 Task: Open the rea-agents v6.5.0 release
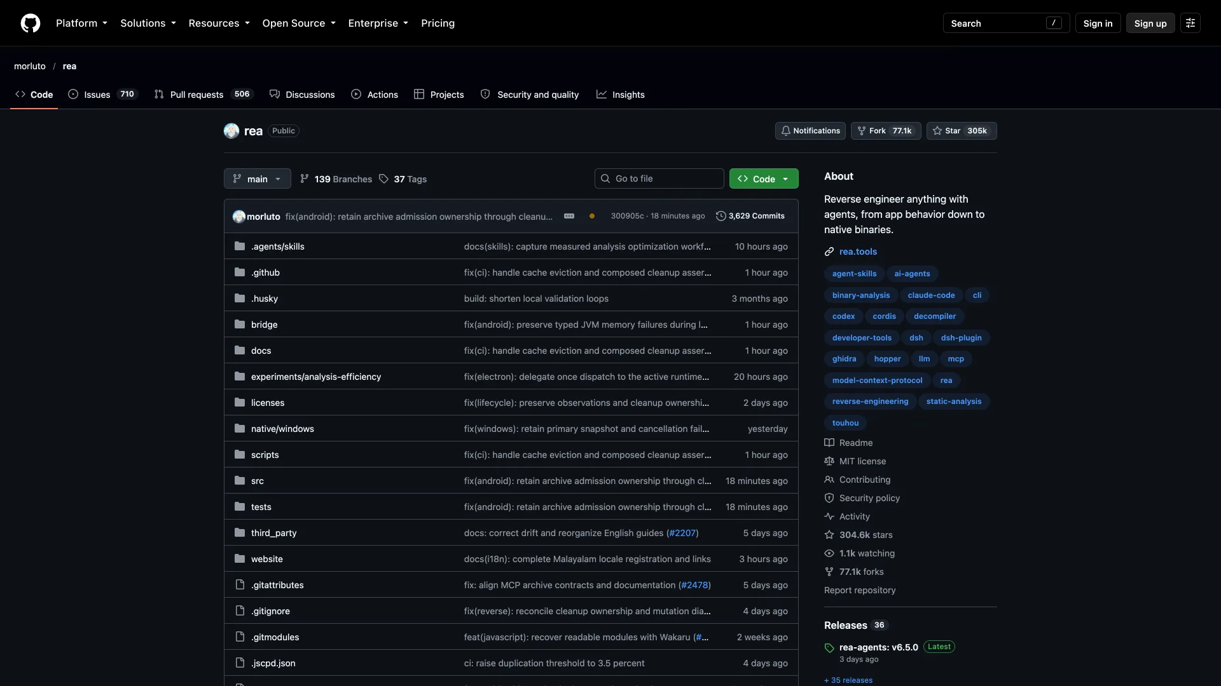point(878,647)
